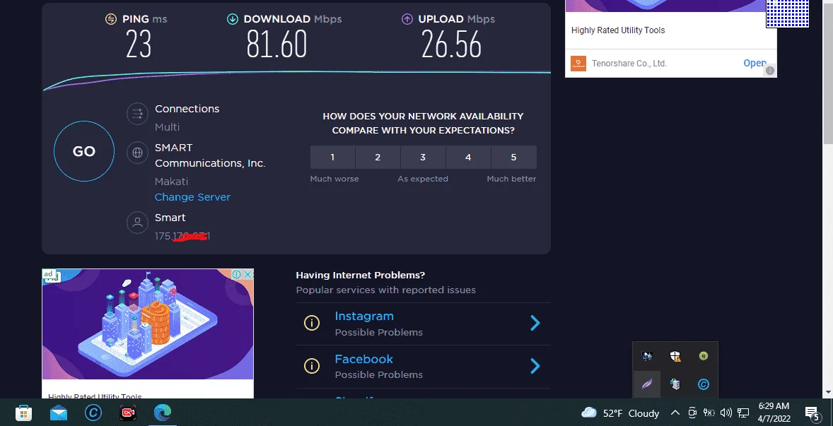Click the Meet Now camera tray icon

pyautogui.click(x=692, y=413)
